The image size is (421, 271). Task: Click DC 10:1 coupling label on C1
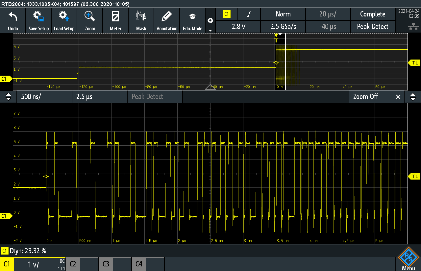click(62, 264)
